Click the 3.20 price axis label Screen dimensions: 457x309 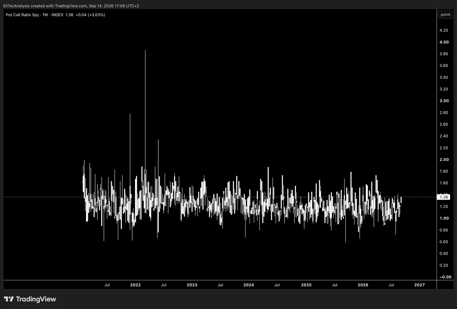click(x=444, y=89)
